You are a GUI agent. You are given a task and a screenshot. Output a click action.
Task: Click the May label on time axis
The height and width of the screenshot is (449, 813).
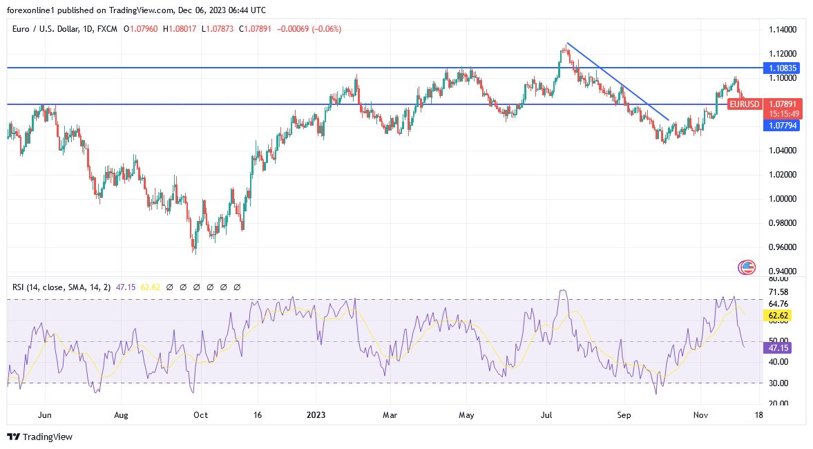tap(467, 414)
